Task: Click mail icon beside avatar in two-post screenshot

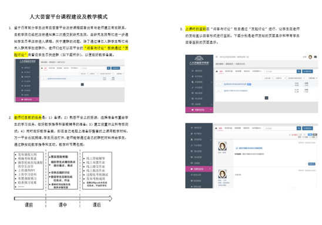Action: (x=316, y=57)
